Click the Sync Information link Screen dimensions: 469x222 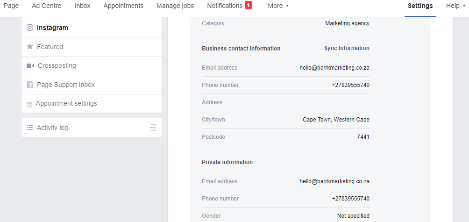tap(347, 48)
